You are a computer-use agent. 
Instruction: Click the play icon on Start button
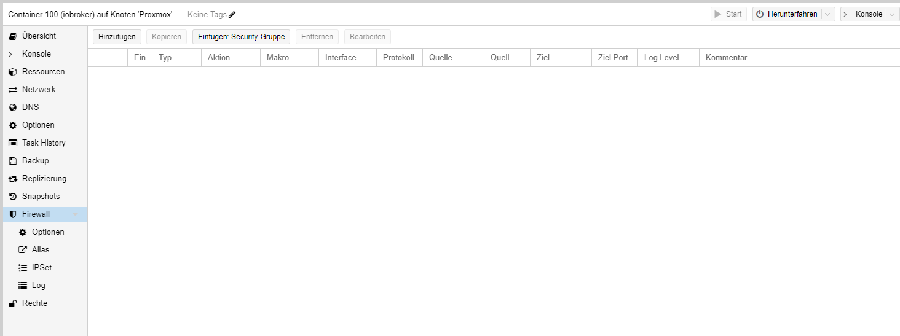point(717,14)
